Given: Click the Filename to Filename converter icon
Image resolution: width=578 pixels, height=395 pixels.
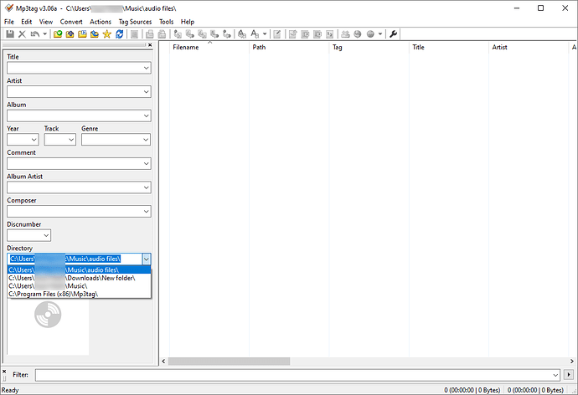Looking at the screenshot, I should click(x=203, y=34).
